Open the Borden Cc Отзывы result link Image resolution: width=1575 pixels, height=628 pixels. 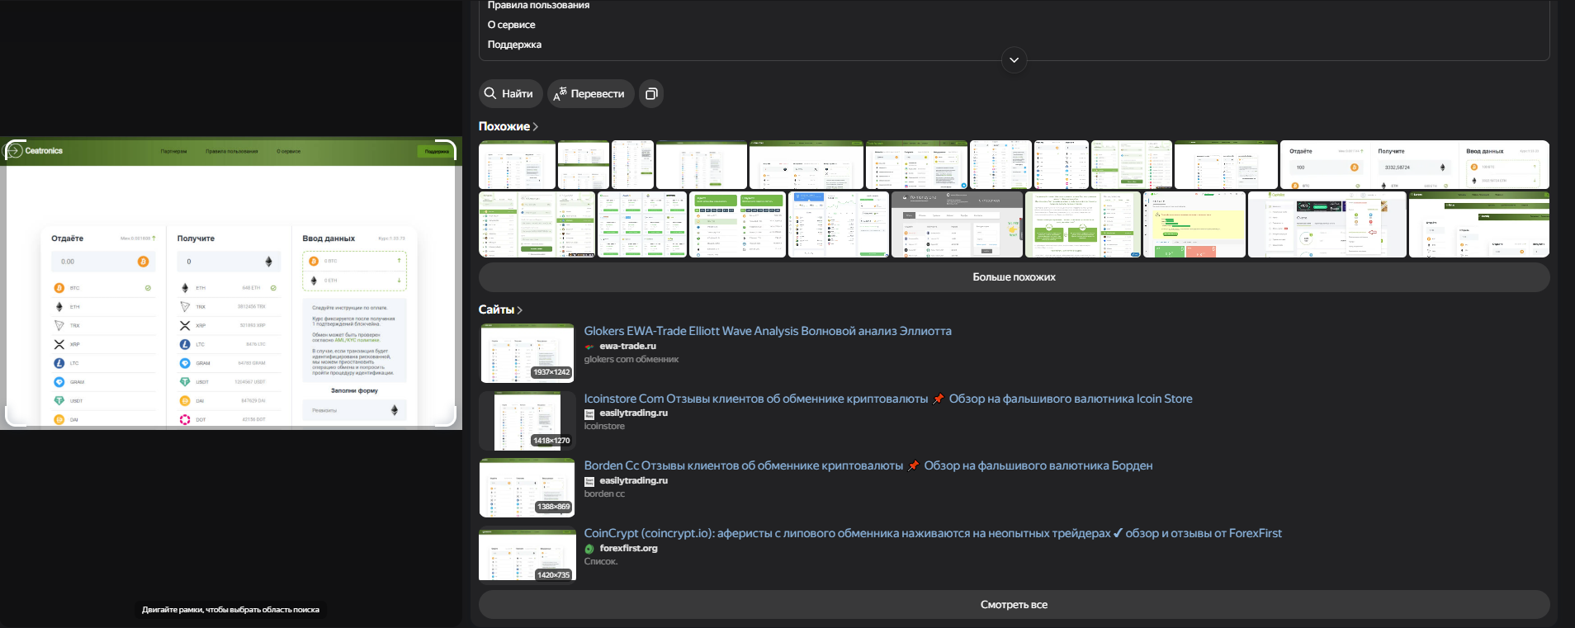pyautogui.click(x=868, y=465)
